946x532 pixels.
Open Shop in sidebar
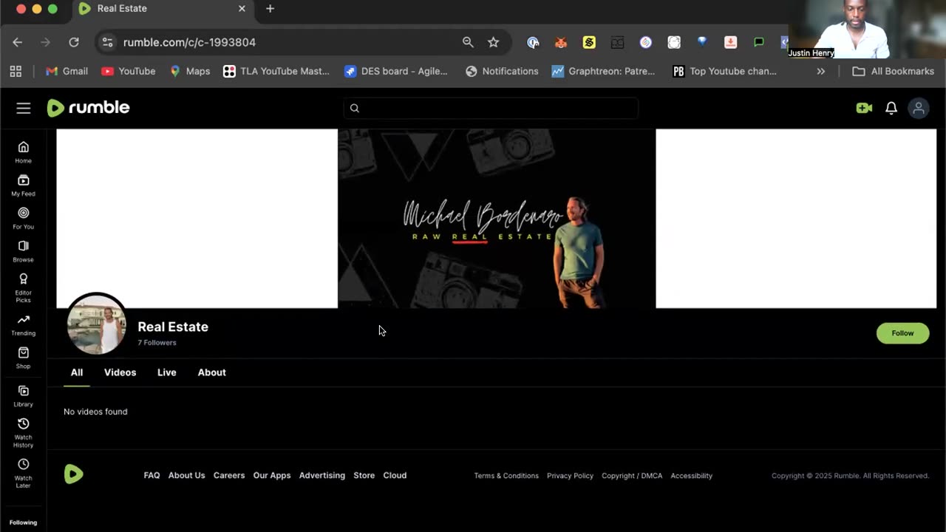(24, 358)
